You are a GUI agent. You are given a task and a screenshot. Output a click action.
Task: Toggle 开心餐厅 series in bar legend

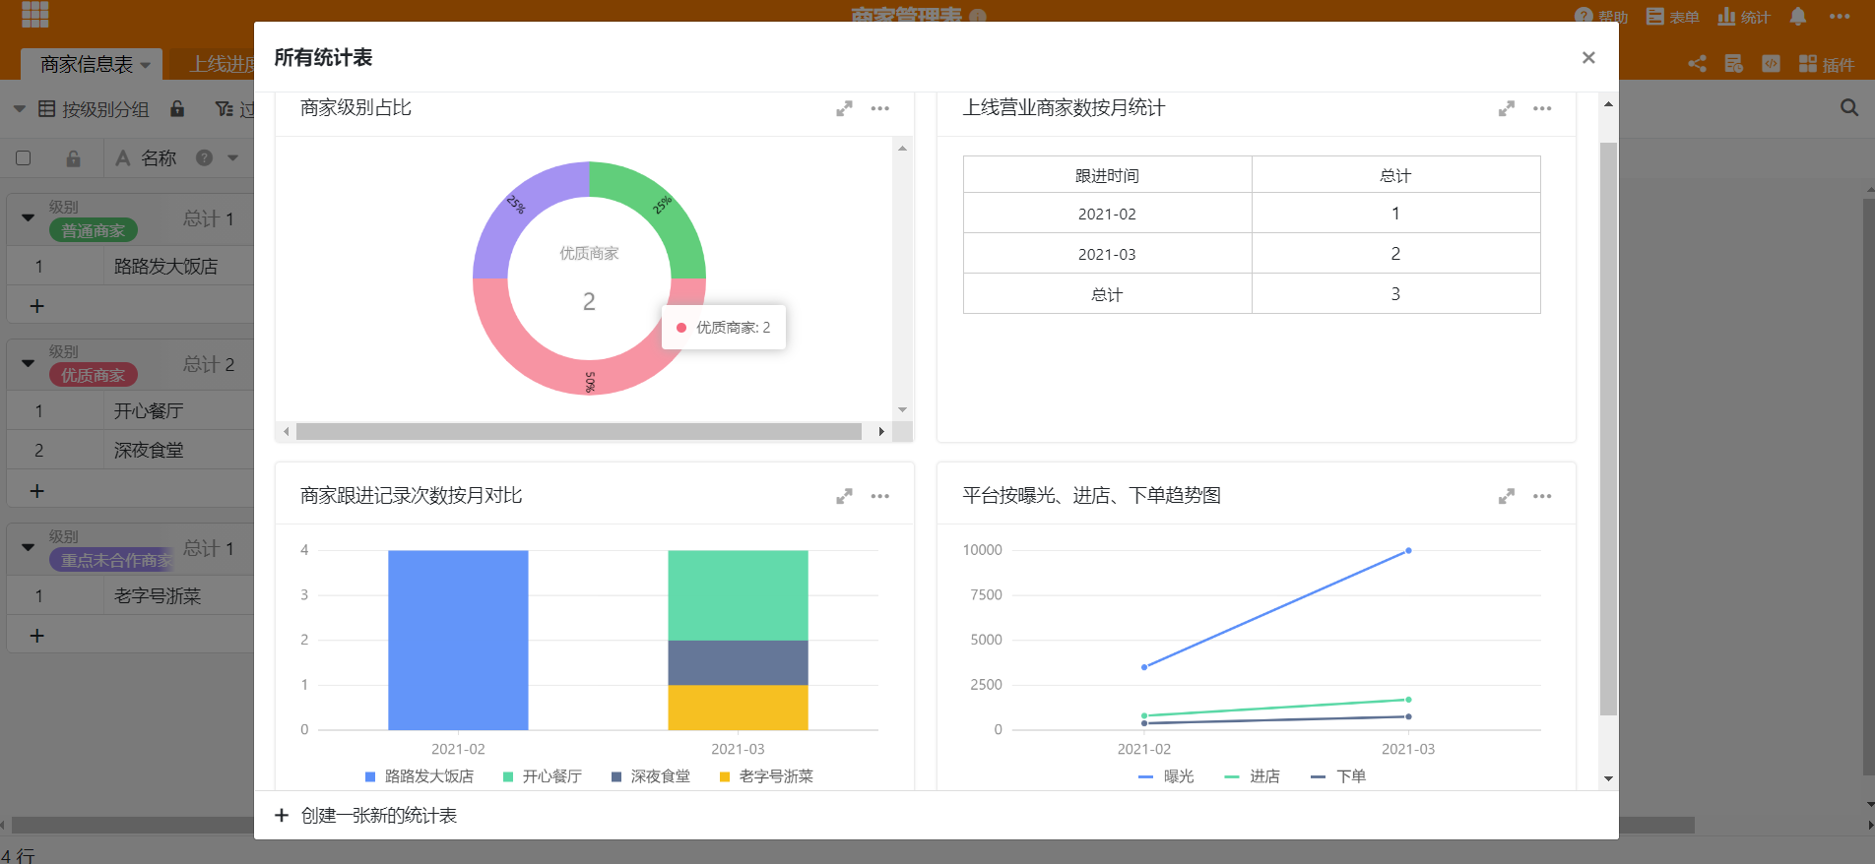(x=543, y=776)
